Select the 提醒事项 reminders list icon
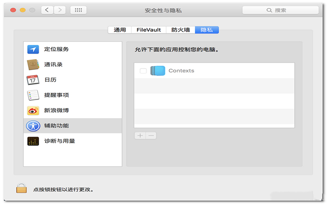The image size is (327, 204). pos(33,95)
